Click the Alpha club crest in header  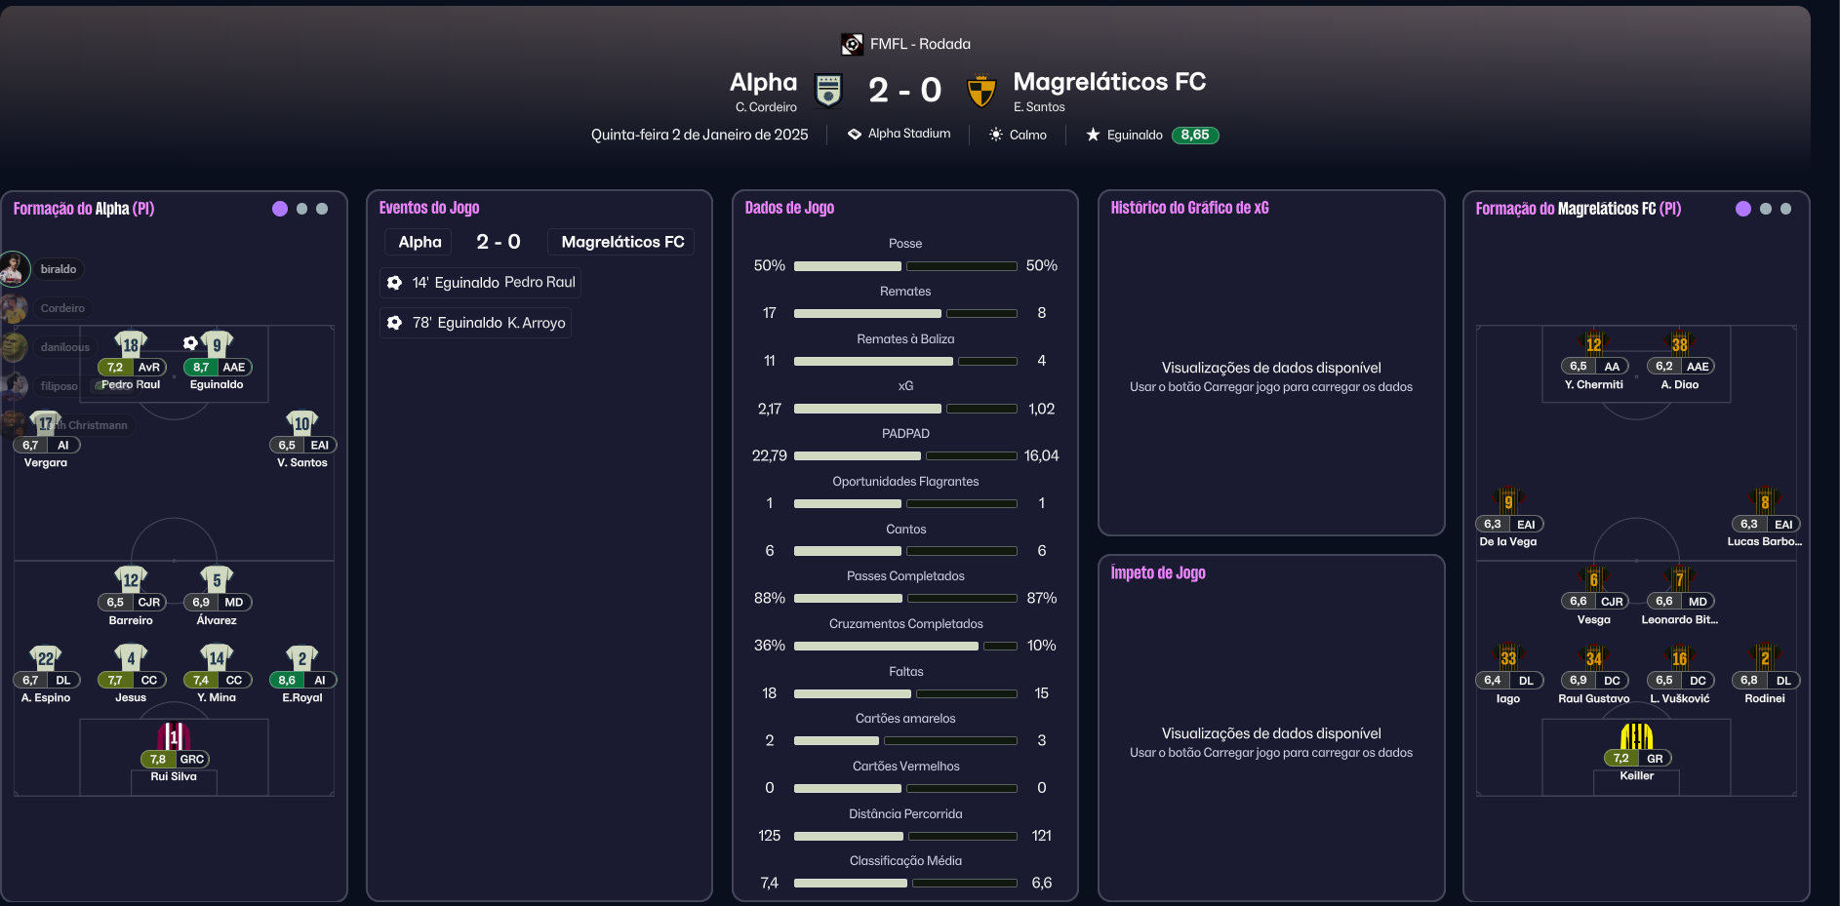pos(828,91)
